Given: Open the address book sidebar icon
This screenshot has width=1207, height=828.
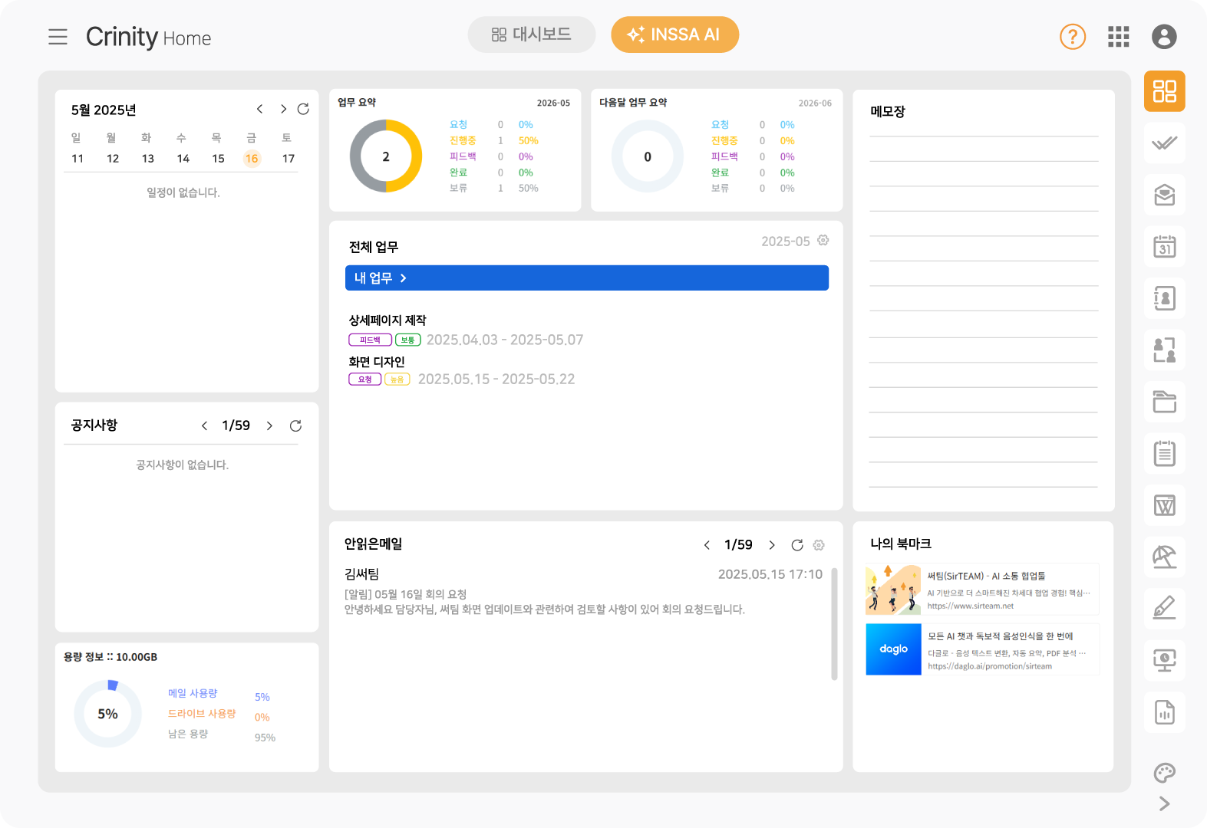Looking at the screenshot, I should click(1164, 298).
